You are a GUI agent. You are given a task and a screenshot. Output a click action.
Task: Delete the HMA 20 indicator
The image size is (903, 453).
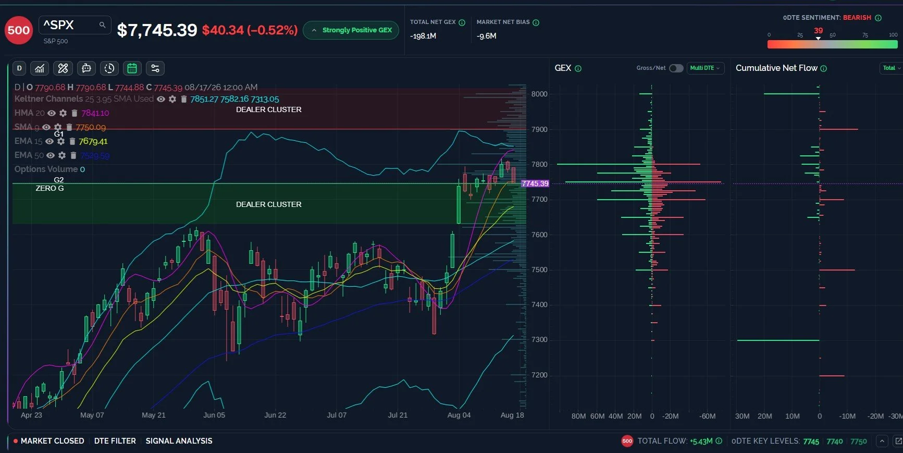coord(75,113)
